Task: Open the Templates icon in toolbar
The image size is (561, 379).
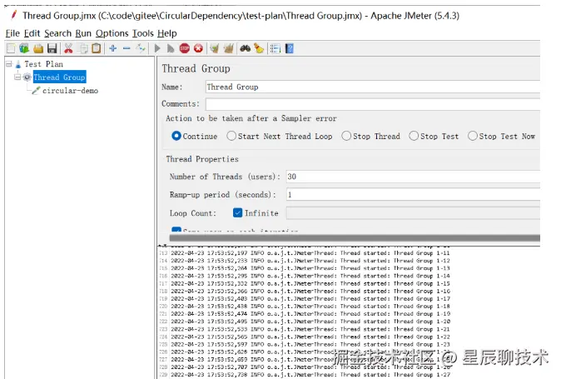Action: 24,48
